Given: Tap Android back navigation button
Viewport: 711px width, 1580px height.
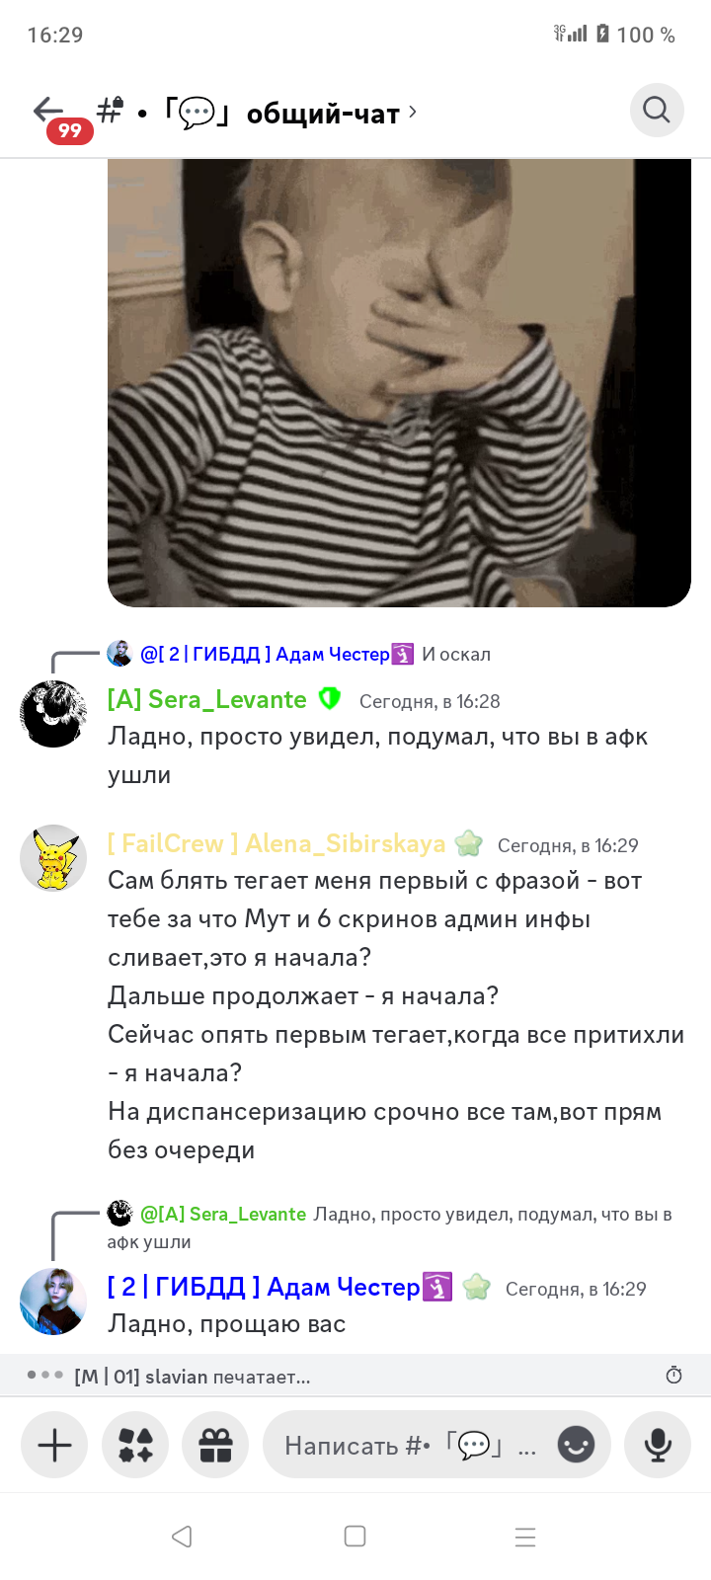Looking at the screenshot, I should tap(182, 1537).
